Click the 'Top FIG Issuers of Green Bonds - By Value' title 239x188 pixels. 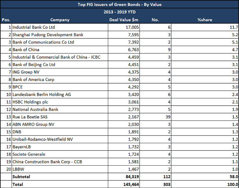pos(120,4)
